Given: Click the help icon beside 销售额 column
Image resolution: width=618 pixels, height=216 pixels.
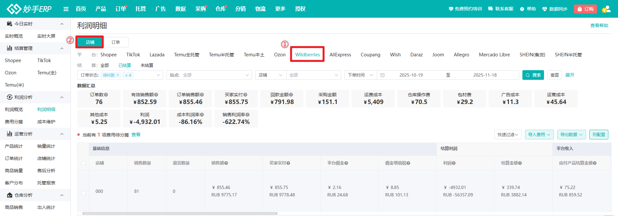Looking at the screenshot, I should [226, 163].
